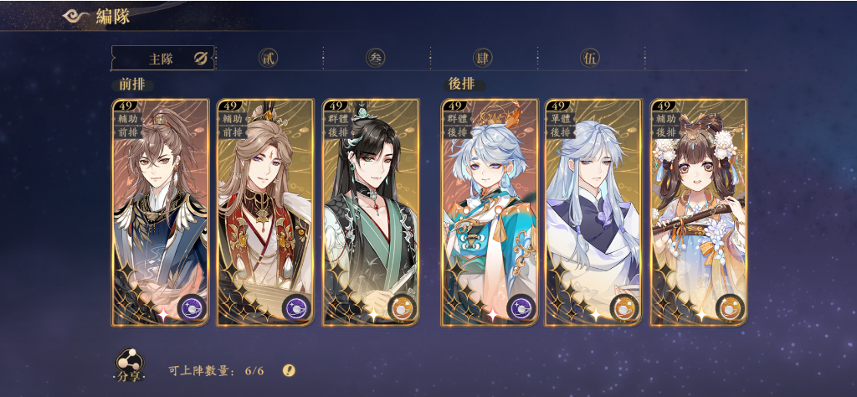Select the 主隊 main team tab
This screenshot has width=857, height=397.
(x=163, y=58)
